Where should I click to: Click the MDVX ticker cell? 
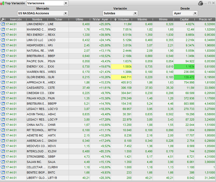(58, 146)
